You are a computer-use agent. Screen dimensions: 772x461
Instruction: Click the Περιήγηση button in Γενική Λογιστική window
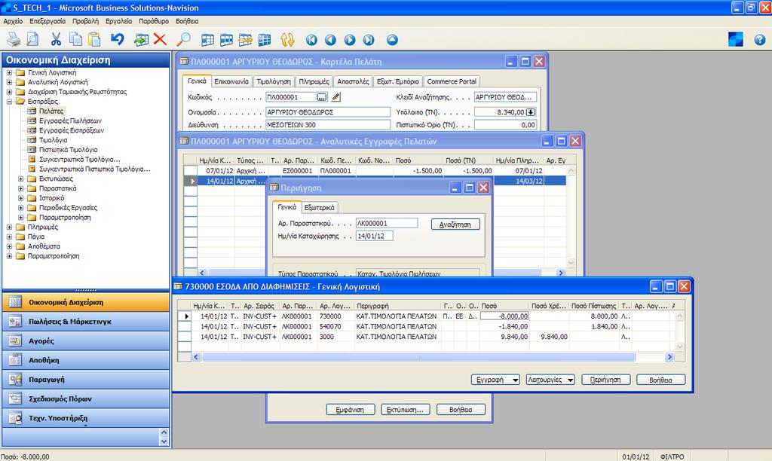coord(605,380)
